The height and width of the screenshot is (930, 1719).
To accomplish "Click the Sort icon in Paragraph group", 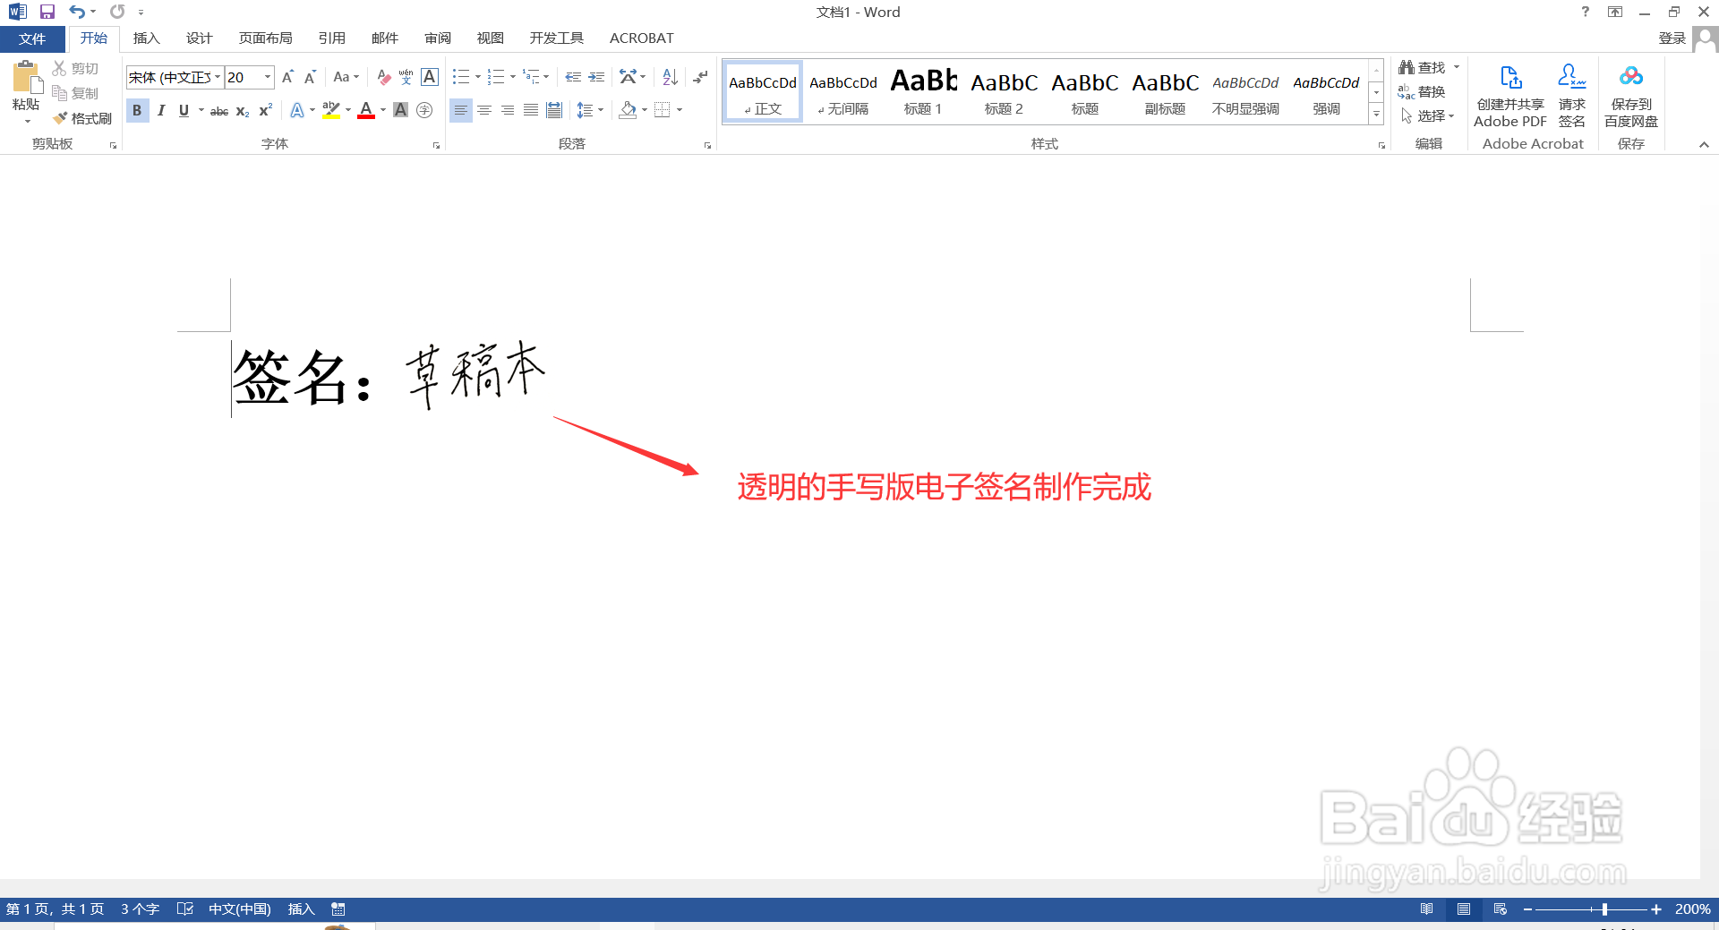I will 670,77.
